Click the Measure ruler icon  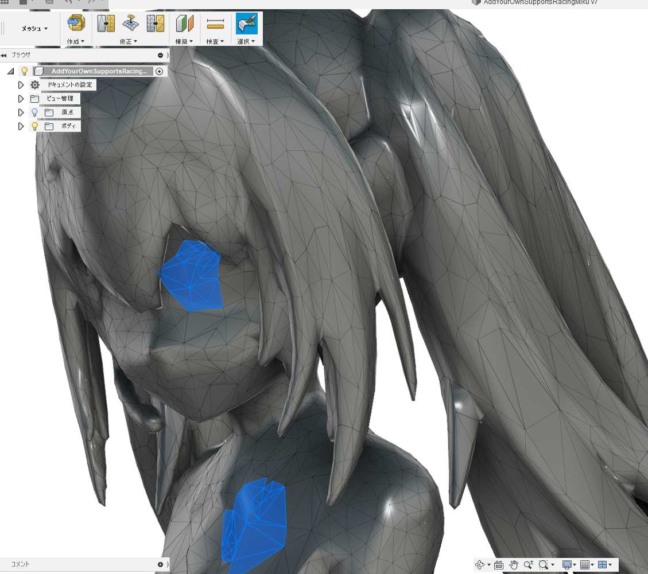coord(215,24)
